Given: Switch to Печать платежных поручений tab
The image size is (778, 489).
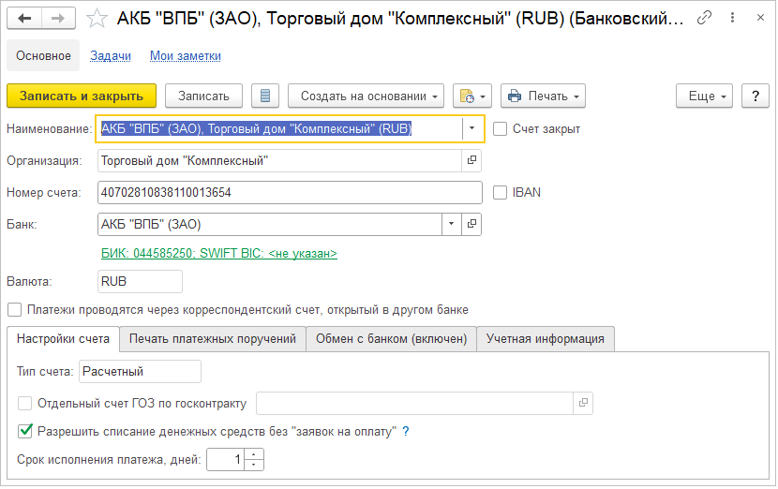Looking at the screenshot, I should (213, 339).
